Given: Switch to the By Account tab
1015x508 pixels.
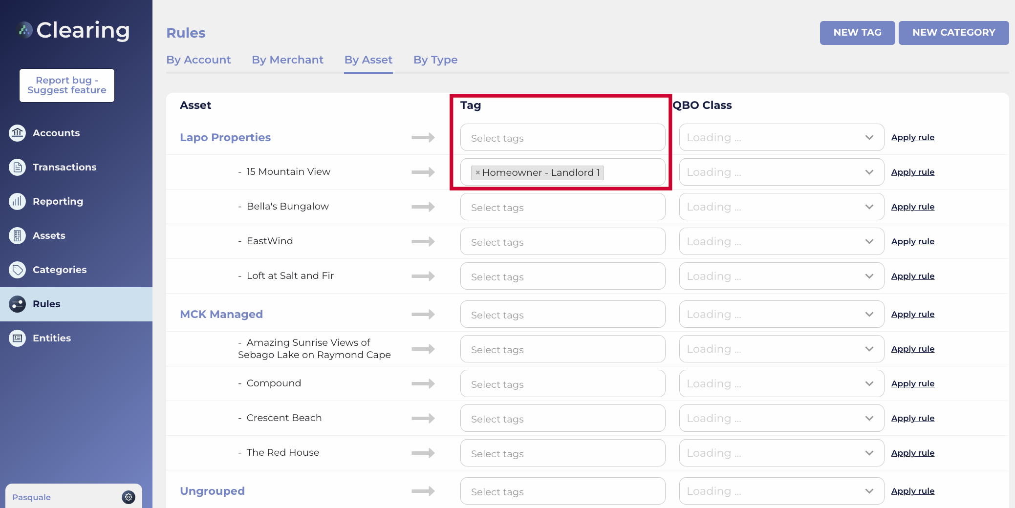Looking at the screenshot, I should [x=198, y=60].
